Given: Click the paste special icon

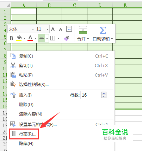Looking at the screenshot, I should (x=13, y=84).
